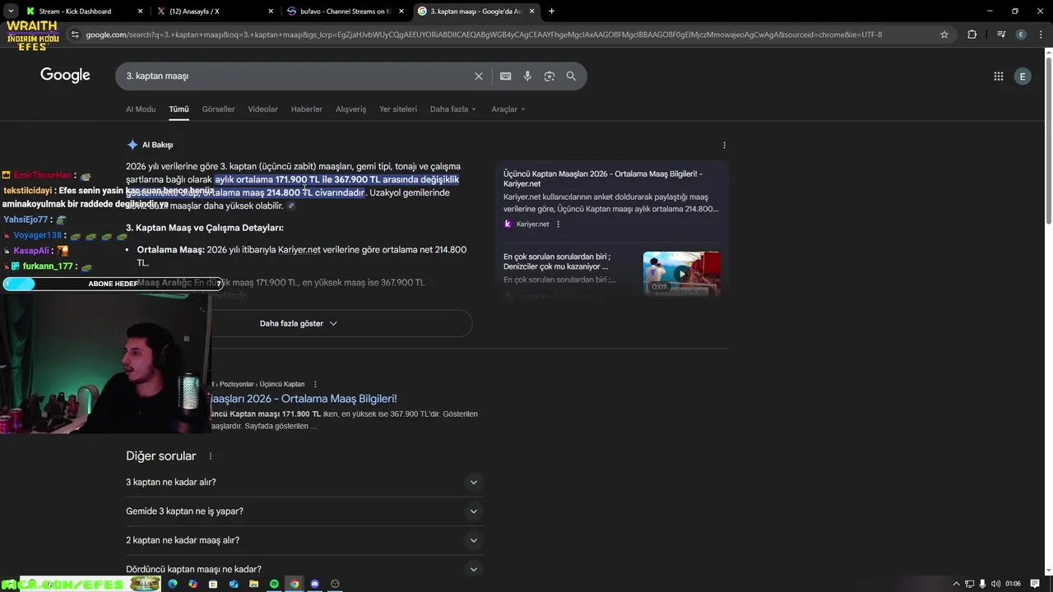The image size is (1053, 592).
Task: Open more options next to Diğer sorular
Action: pyautogui.click(x=211, y=456)
